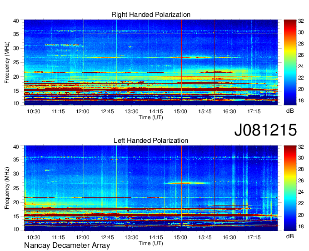309x251 pixels.
Task: Click the right-handed spectrogram image
Action: (x=151, y=62)
